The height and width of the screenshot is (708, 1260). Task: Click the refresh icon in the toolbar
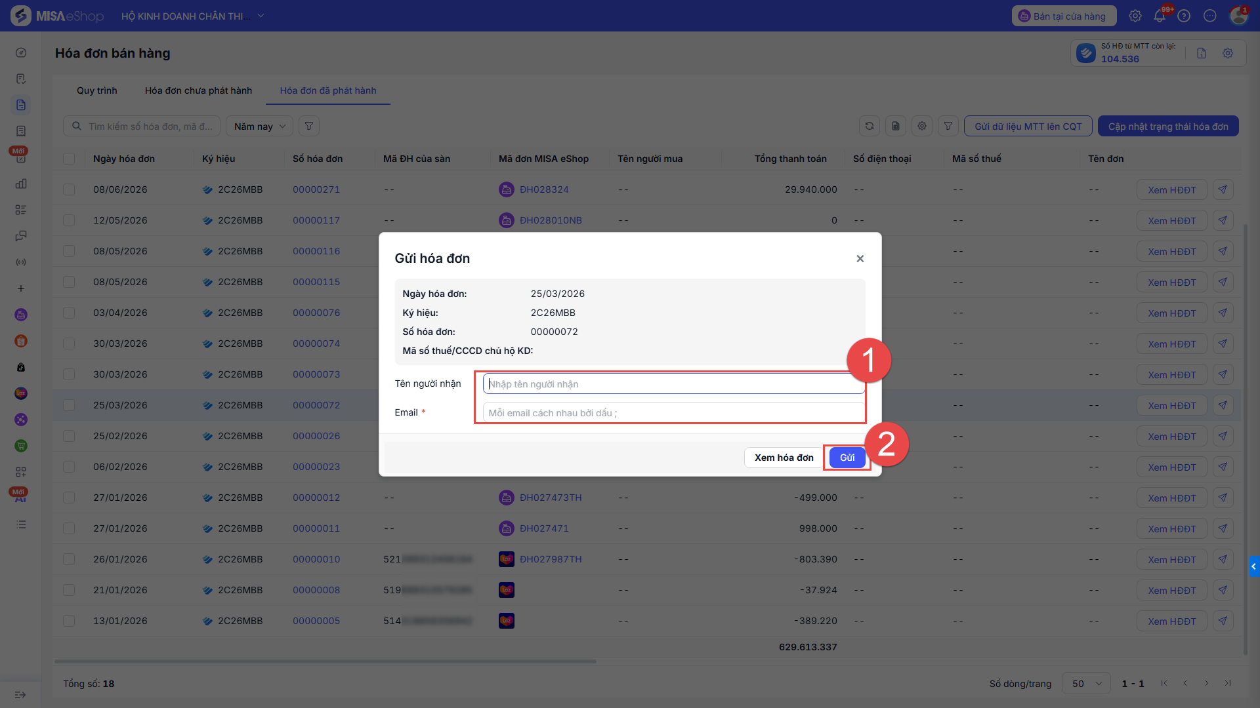(x=870, y=127)
